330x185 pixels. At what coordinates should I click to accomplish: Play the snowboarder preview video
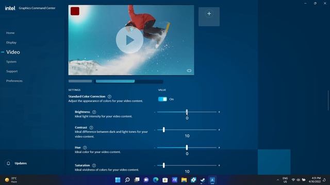[129, 40]
